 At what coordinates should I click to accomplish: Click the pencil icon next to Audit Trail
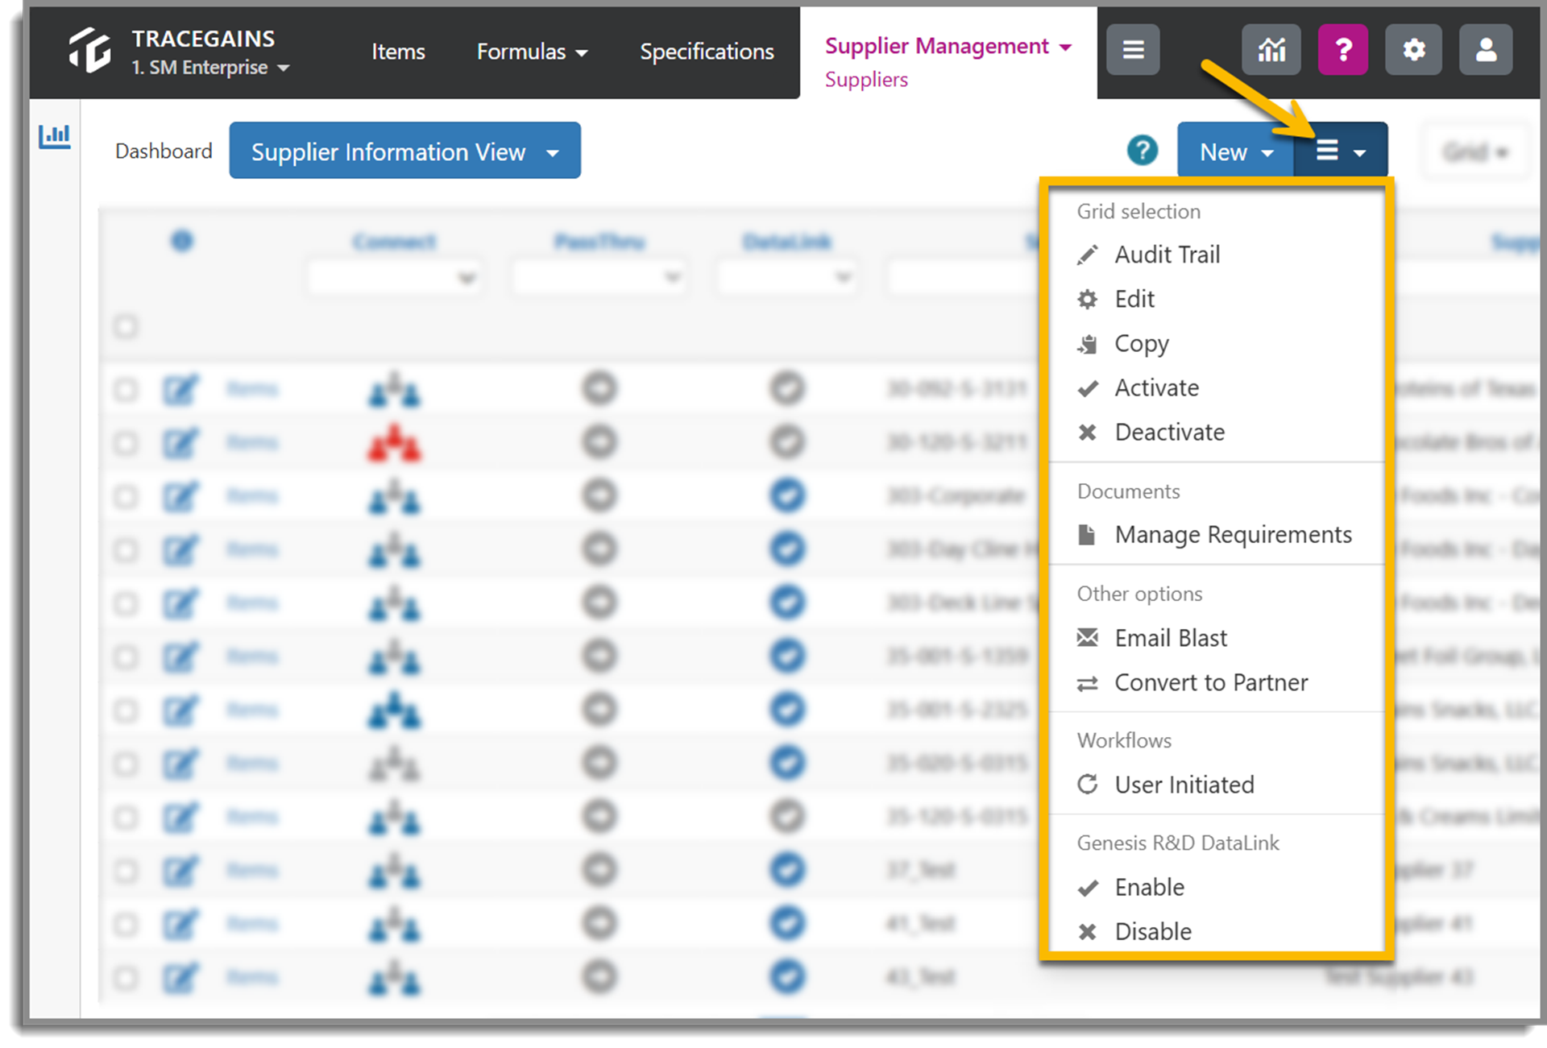coord(1087,255)
